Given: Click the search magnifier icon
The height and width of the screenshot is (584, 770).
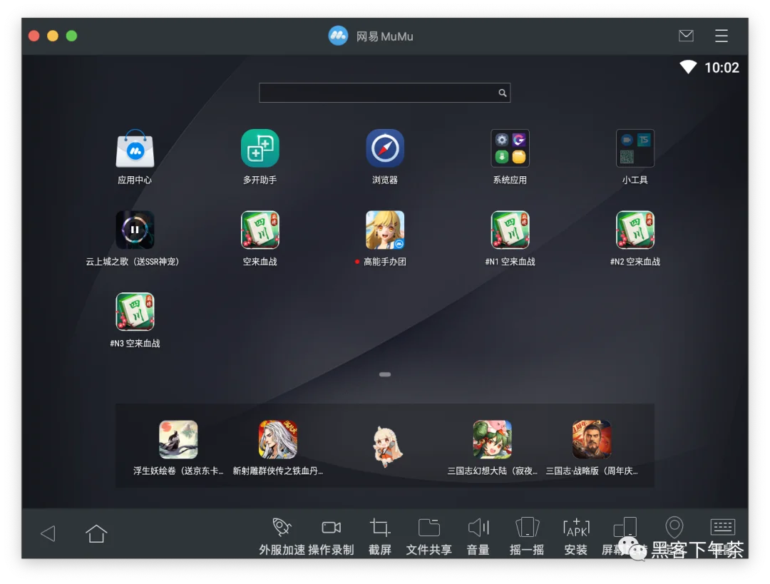Looking at the screenshot, I should click(503, 93).
